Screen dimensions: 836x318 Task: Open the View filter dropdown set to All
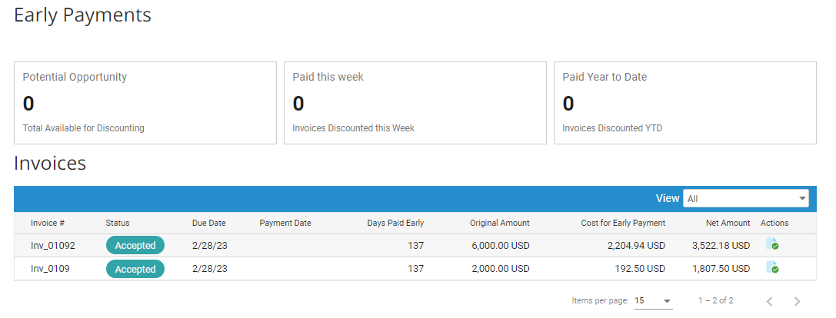tap(744, 198)
